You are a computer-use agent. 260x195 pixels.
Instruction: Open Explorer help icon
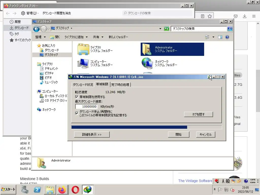tap(227, 37)
